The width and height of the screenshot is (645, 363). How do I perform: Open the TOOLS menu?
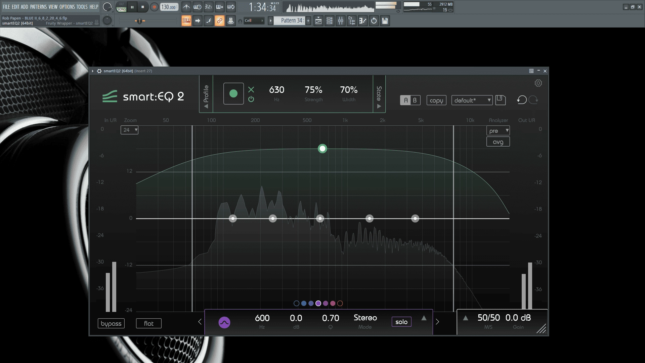pyautogui.click(x=82, y=7)
